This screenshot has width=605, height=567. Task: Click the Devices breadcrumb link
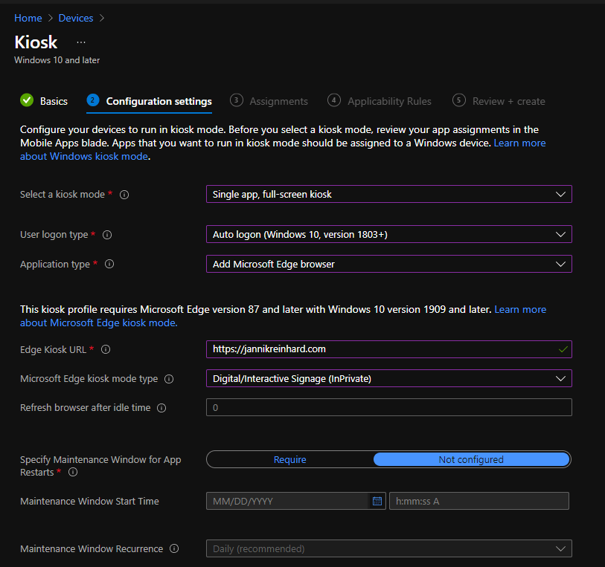point(75,18)
